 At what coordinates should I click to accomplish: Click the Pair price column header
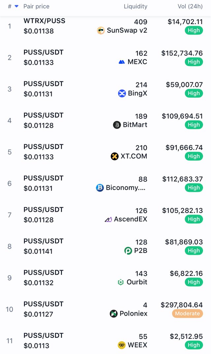point(36,6)
